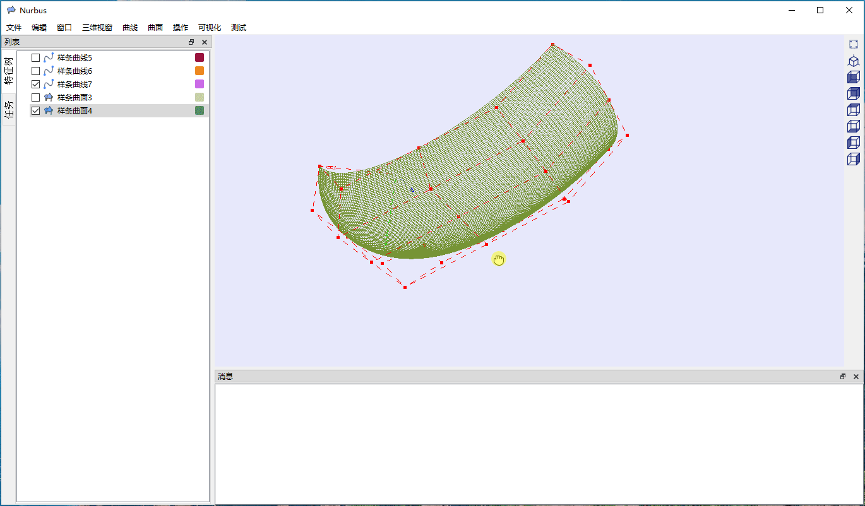Float the 列表 panel with its undock icon
This screenshot has height=506, width=865.
[191, 42]
